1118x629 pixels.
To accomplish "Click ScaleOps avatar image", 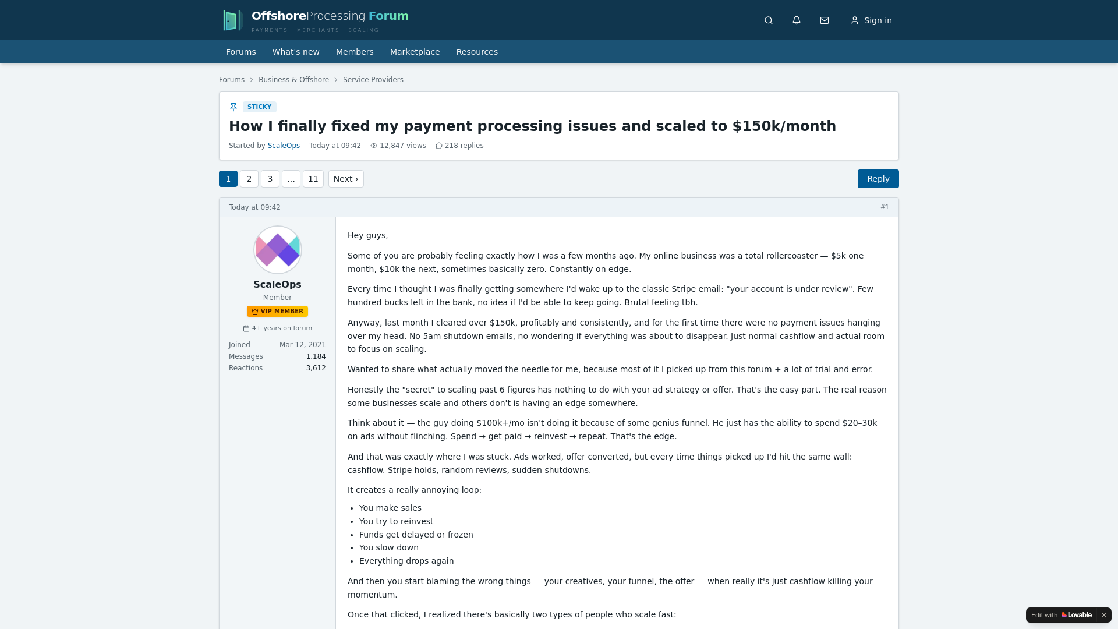I will 278,250.
